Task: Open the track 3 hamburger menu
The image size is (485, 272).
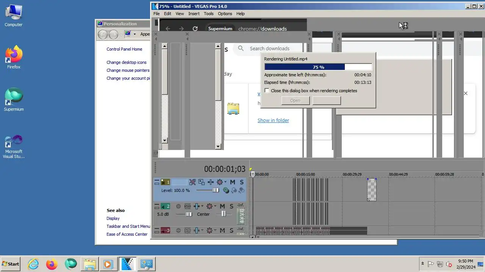Action: tap(156, 230)
